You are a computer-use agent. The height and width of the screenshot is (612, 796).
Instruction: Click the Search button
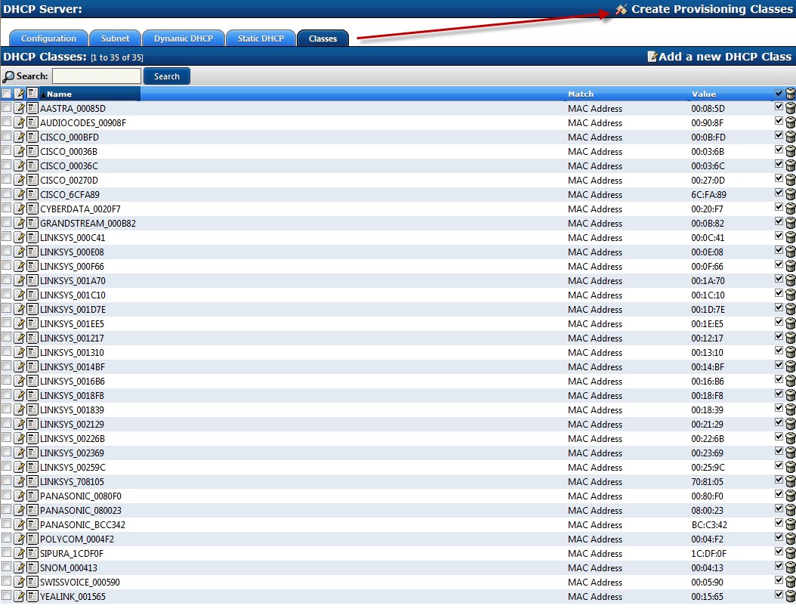[x=167, y=76]
